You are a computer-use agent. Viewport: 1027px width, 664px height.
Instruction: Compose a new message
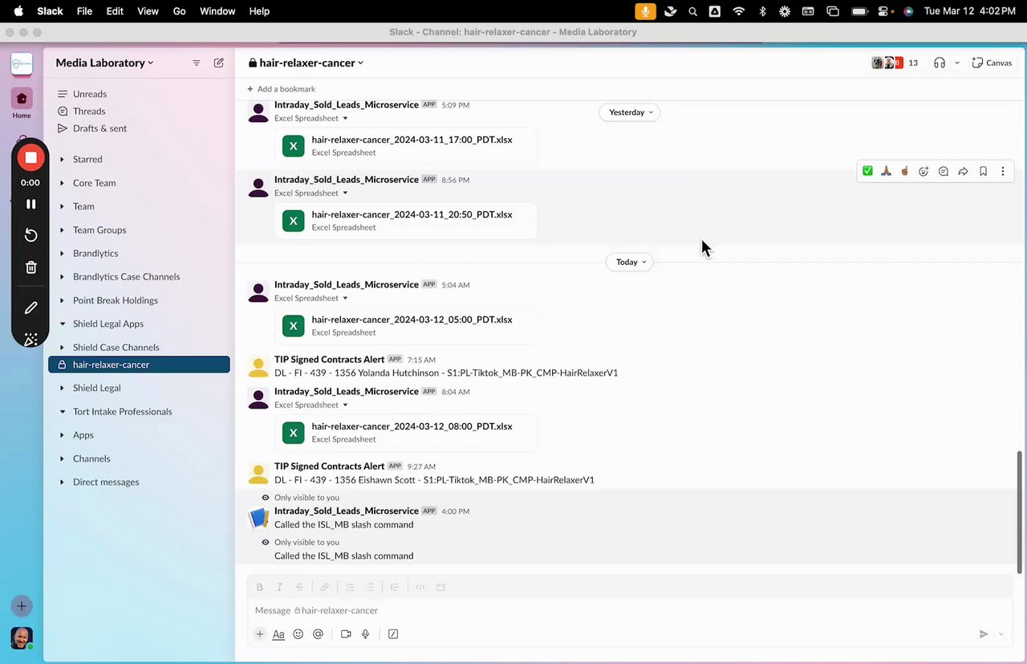[218, 63]
